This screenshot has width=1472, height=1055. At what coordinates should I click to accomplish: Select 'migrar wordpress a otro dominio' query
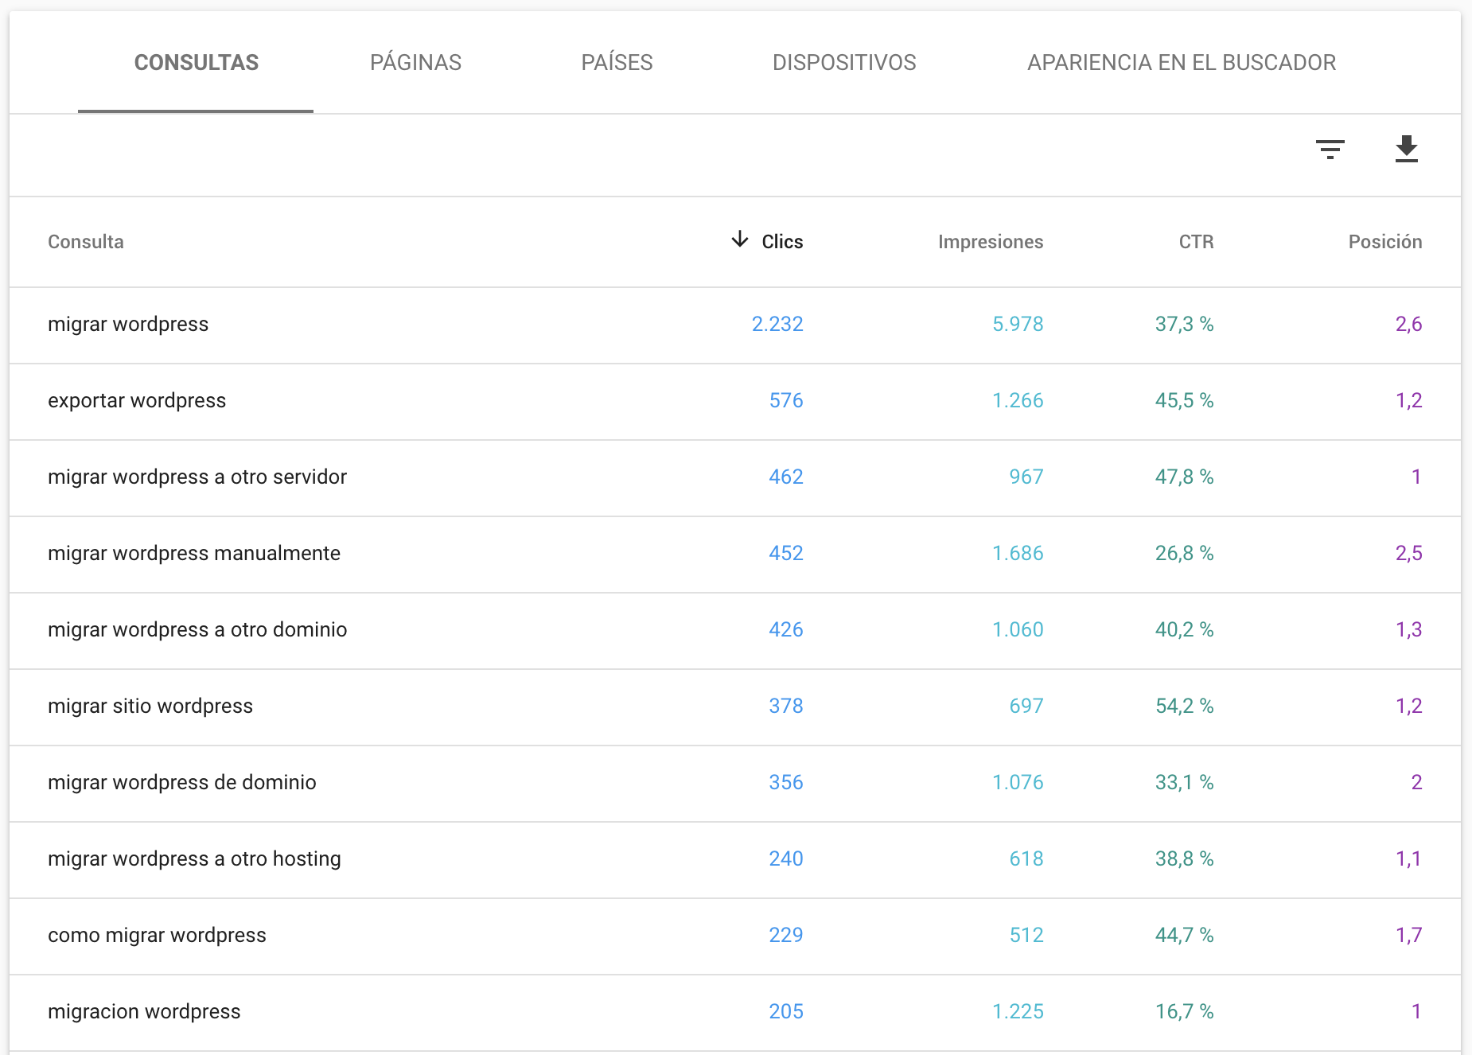pyautogui.click(x=197, y=629)
